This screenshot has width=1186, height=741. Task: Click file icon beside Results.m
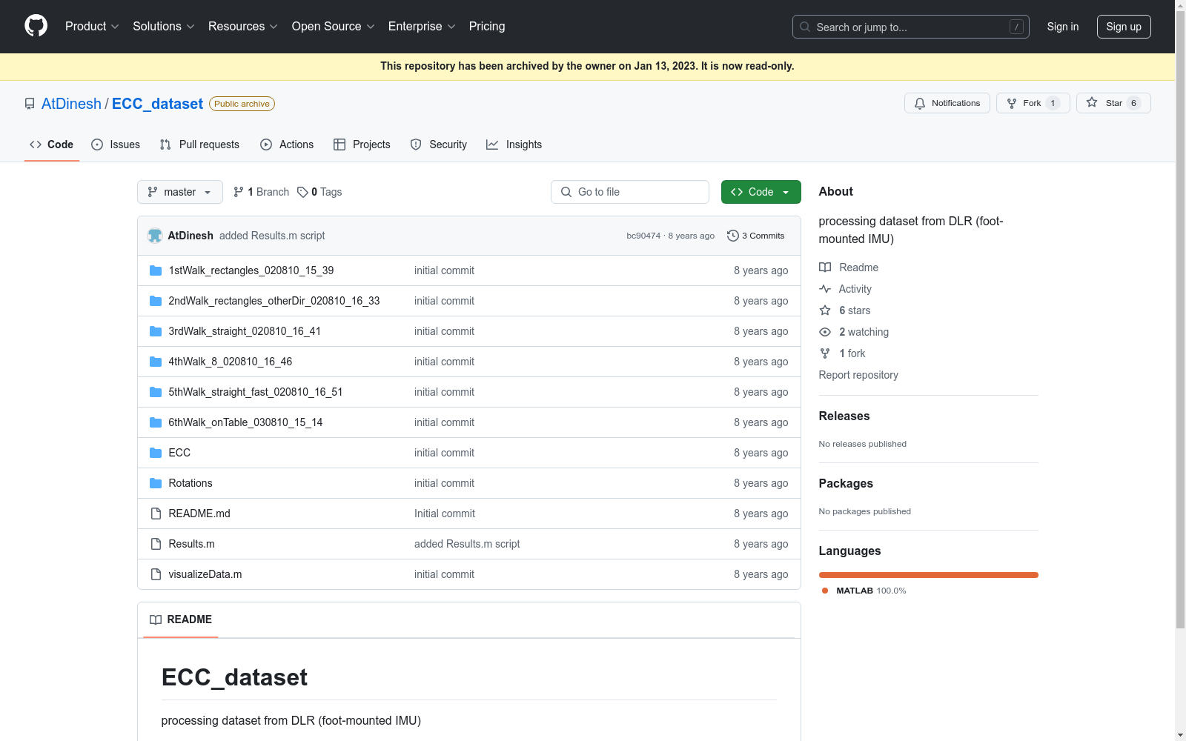point(156,544)
